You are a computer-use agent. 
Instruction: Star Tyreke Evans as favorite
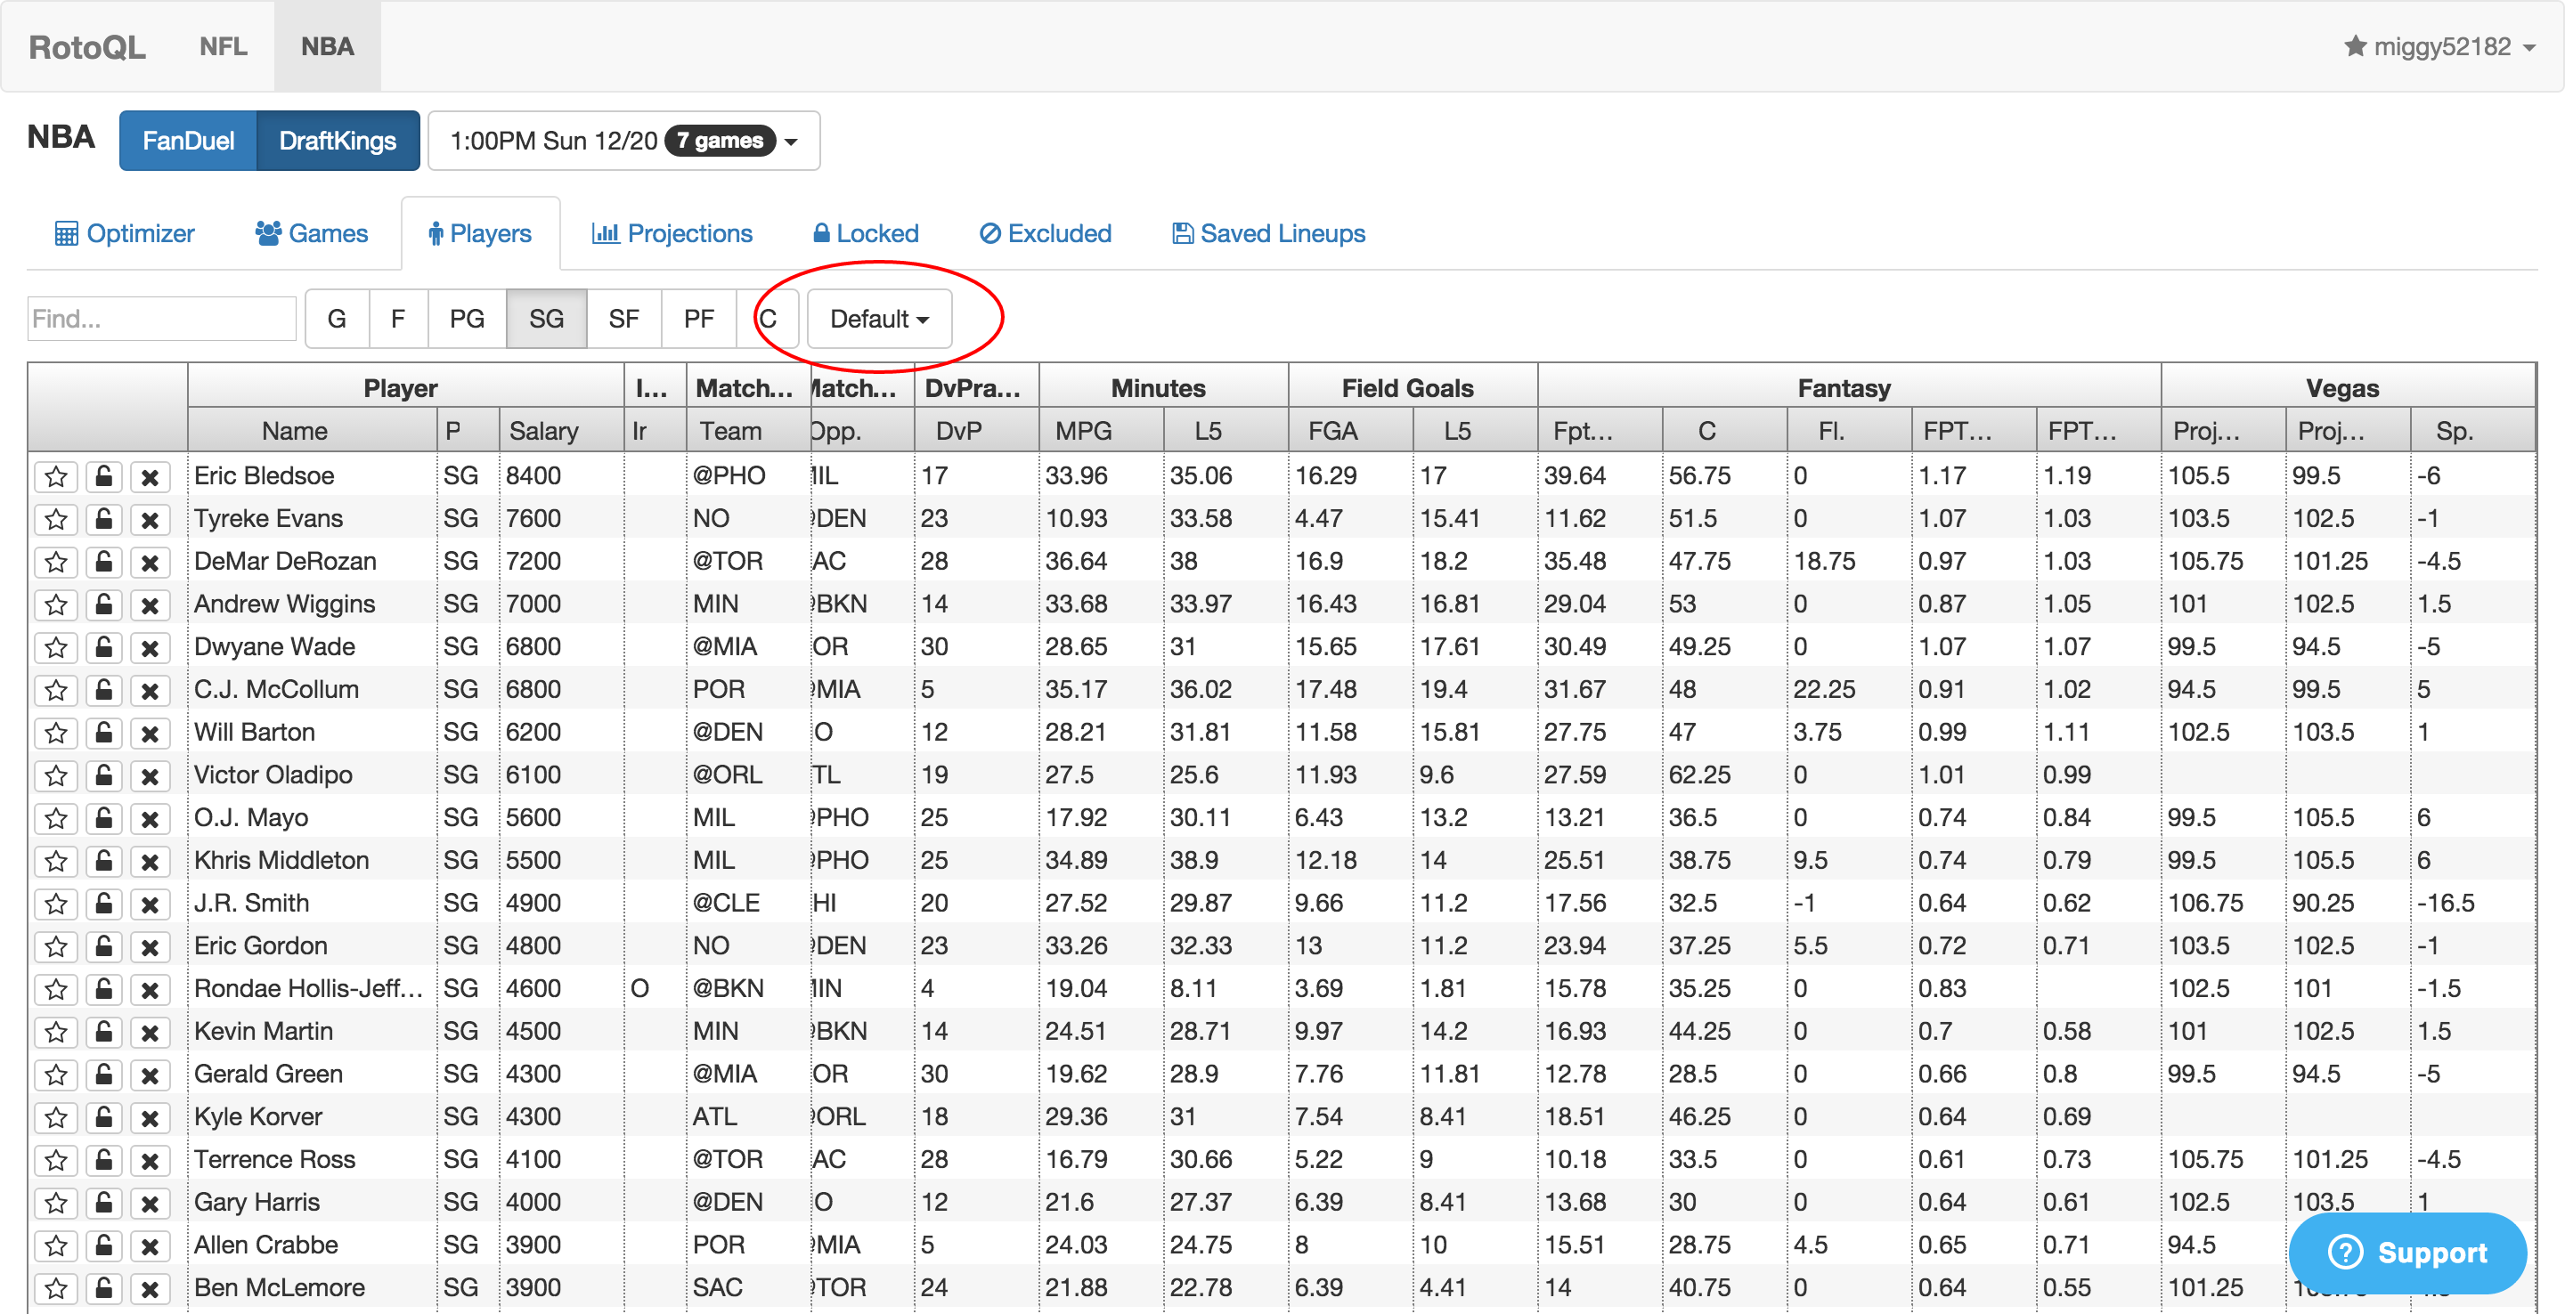pos(57,519)
